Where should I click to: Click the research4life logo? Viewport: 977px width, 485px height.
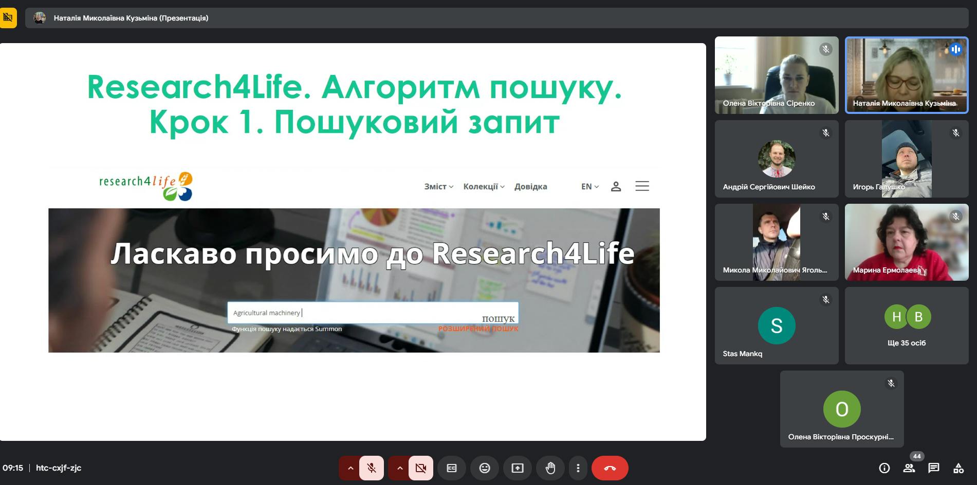146,186
